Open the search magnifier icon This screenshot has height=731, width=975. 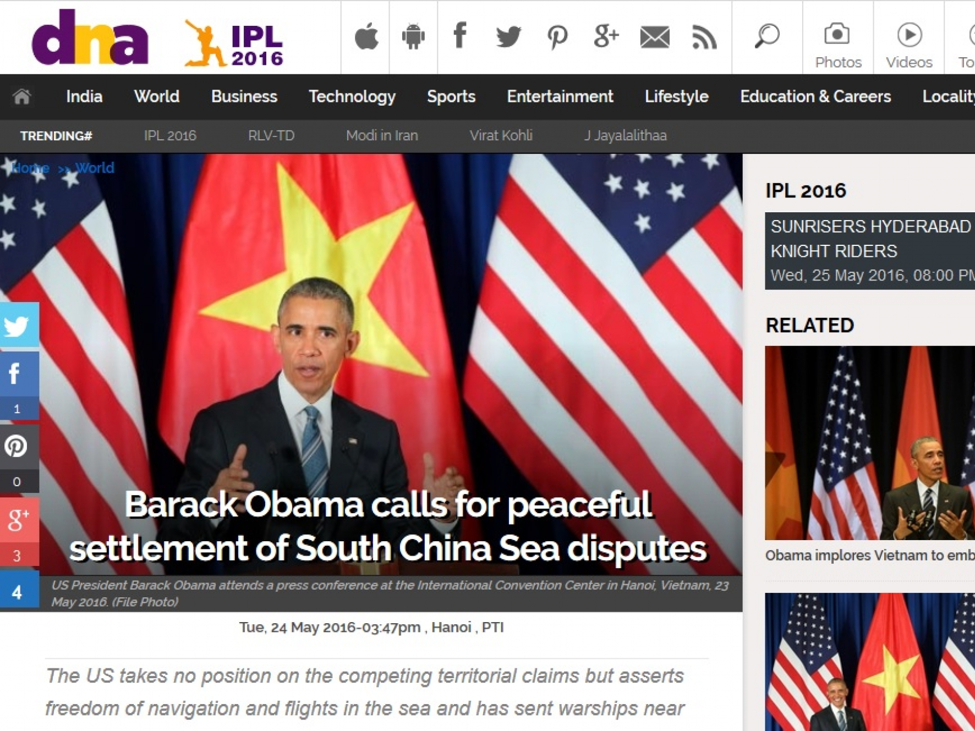click(x=768, y=36)
